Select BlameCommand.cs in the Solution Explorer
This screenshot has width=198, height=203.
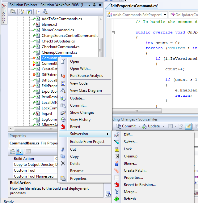(57, 30)
